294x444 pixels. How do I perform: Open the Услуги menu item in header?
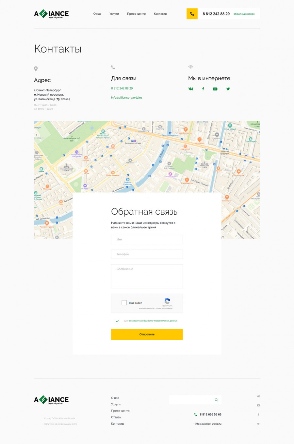(114, 14)
